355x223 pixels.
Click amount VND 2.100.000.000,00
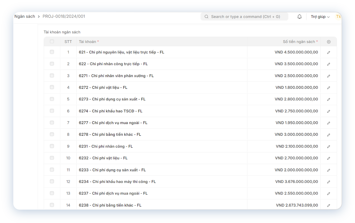(297, 146)
